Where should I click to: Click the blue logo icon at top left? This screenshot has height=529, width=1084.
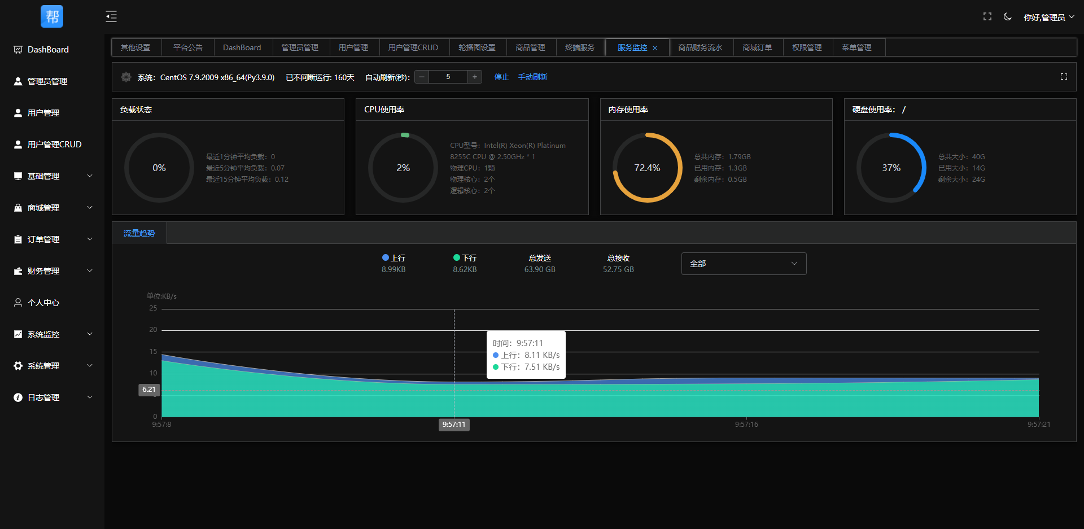pos(52,16)
